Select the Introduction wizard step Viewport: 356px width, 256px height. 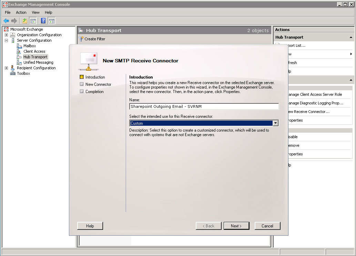pos(95,77)
